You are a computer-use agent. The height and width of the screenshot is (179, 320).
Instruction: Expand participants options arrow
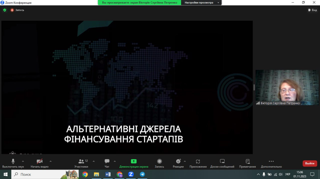(x=94, y=161)
